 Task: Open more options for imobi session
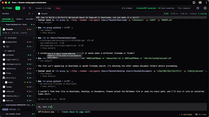point(33,82)
